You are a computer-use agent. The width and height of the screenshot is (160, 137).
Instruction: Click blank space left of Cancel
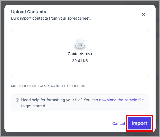[x=61, y=123]
